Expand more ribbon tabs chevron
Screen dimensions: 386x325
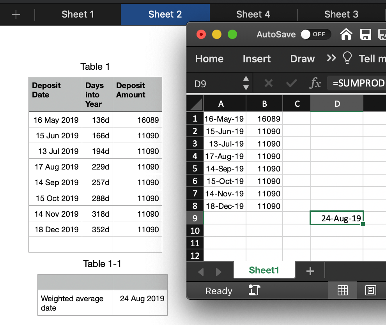tap(331, 58)
